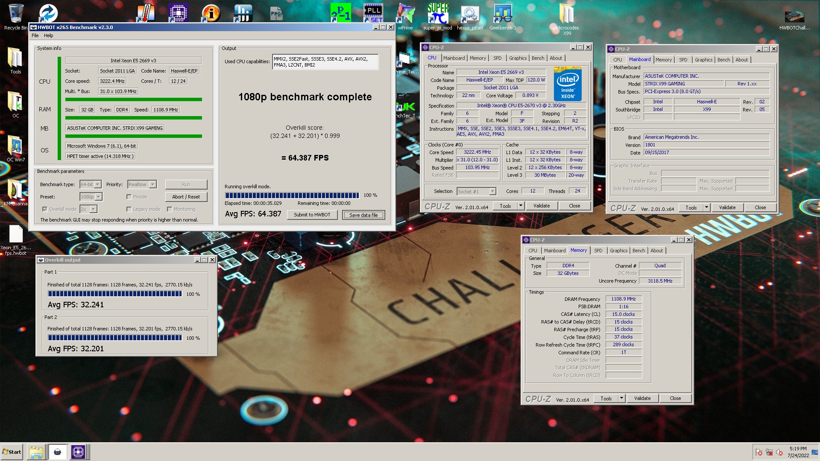Open the Selection Socket #1 dropdown in CPU-Z
The width and height of the screenshot is (820, 461).
tap(492, 191)
